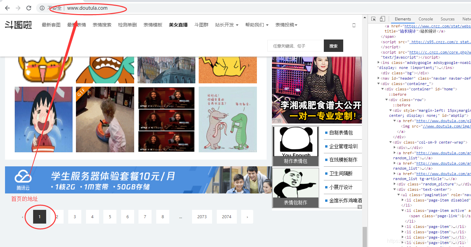This screenshot has height=247, width=471.
Task: Click the 任意关键词、句子 search field
Action: tap(295, 46)
